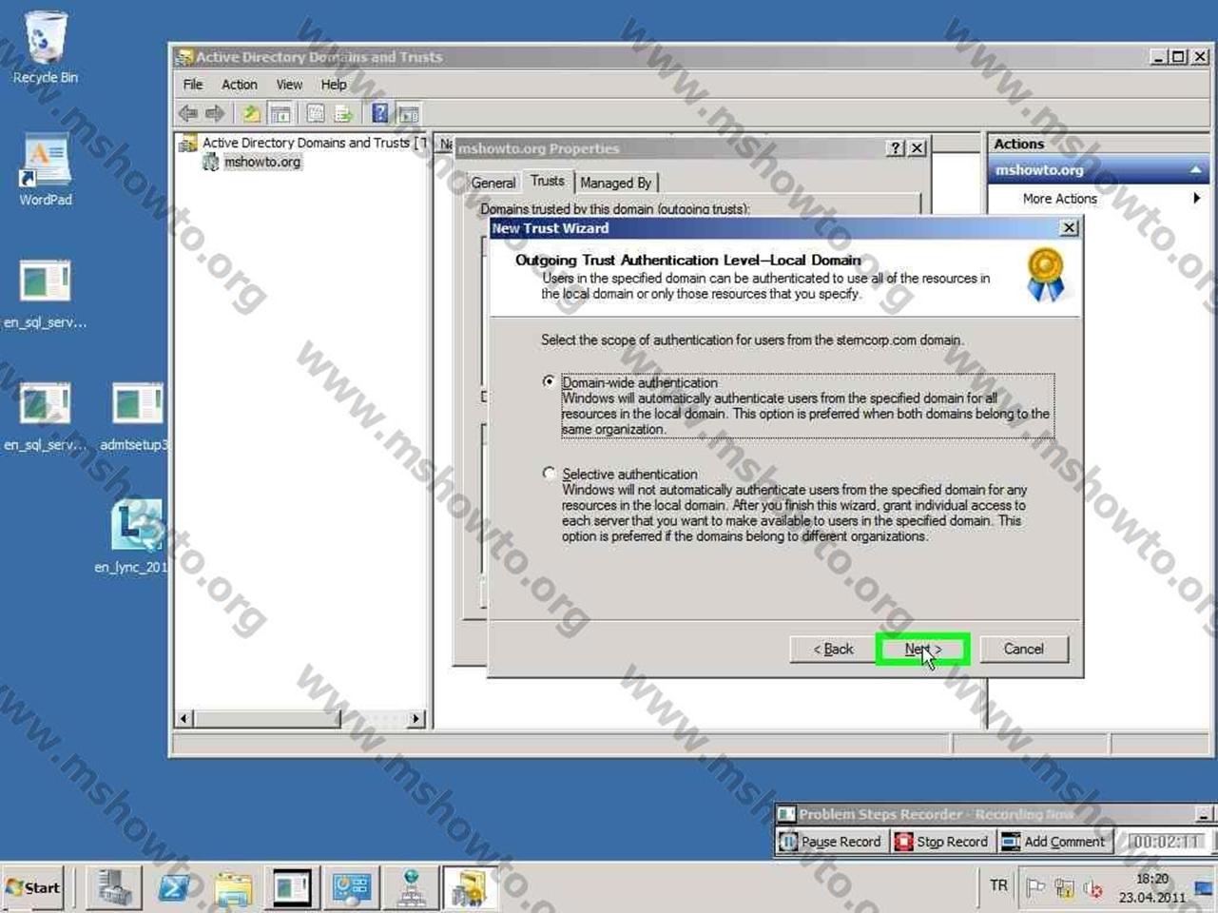Viewport: 1218px width, 913px height.
Task: Click the black console window icon in the taskbar
Action: click(292, 888)
